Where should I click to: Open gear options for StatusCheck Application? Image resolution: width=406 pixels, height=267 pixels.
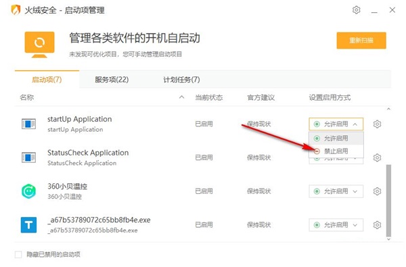[x=377, y=157]
